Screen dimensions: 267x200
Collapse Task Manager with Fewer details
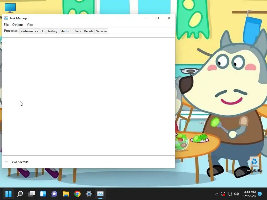point(17,162)
